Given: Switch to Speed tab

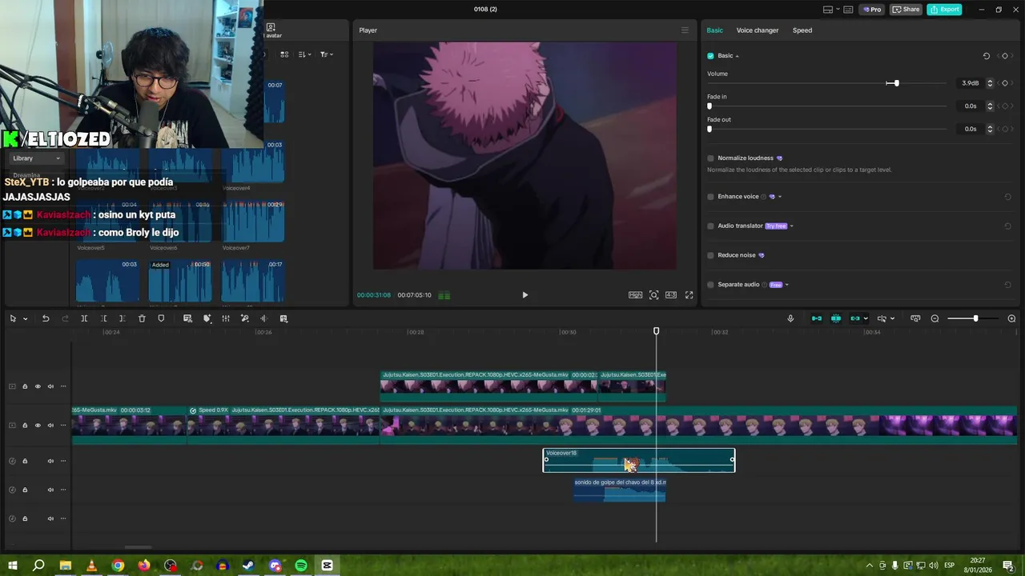Looking at the screenshot, I should (x=802, y=30).
